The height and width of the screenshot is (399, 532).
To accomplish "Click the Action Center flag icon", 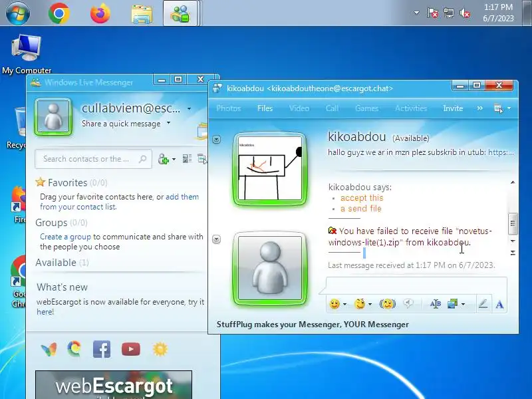I will [x=433, y=13].
